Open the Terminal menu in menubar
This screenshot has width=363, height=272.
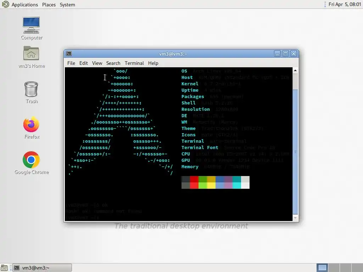coord(134,63)
